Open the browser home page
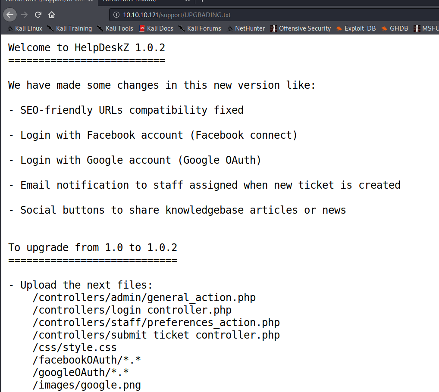Image resolution: width=439 pixels, height=392 pixels. (x=52, y=15)
